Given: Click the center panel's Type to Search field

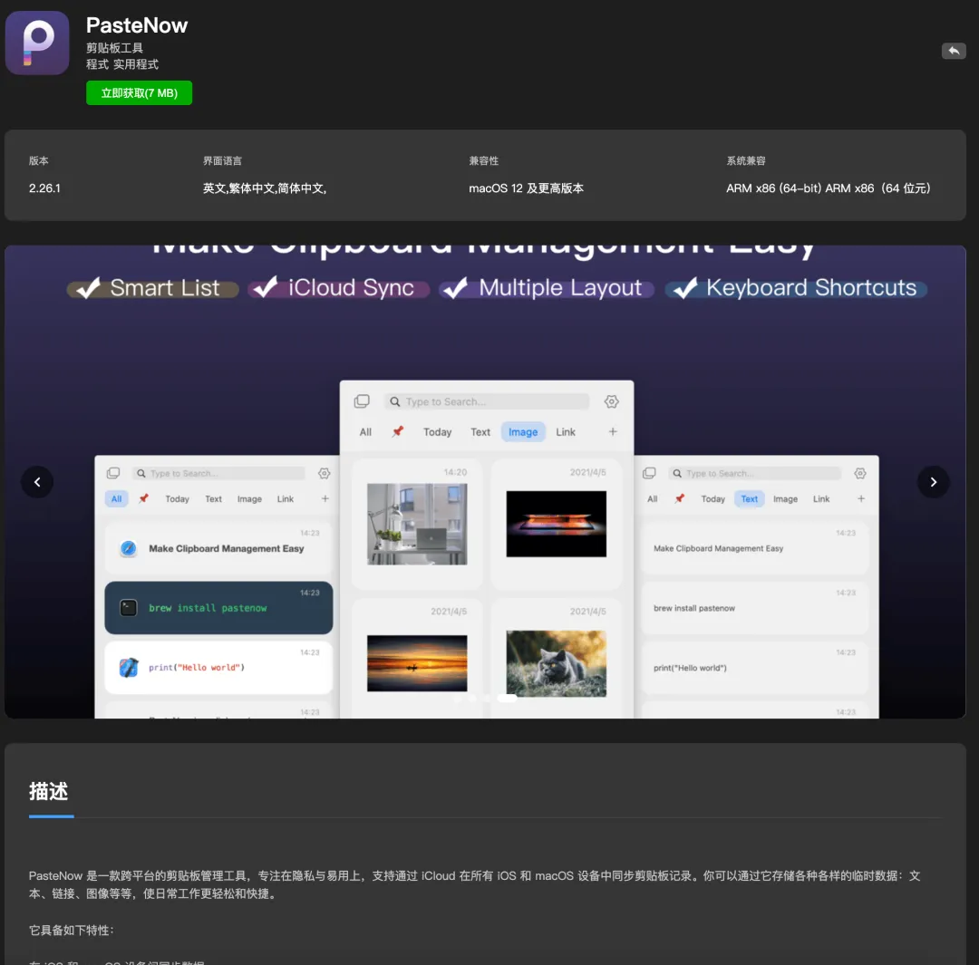Looking at the screenshot, I should click(487, 401).
